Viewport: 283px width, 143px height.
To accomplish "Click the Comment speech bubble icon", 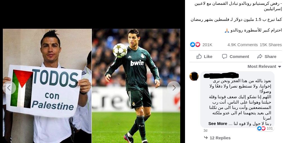I will coord(224,57).
